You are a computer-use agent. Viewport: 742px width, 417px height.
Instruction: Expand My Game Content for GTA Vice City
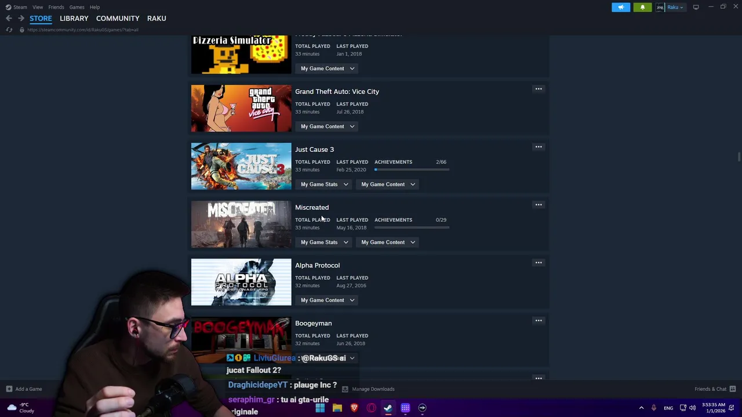(328, 126)
